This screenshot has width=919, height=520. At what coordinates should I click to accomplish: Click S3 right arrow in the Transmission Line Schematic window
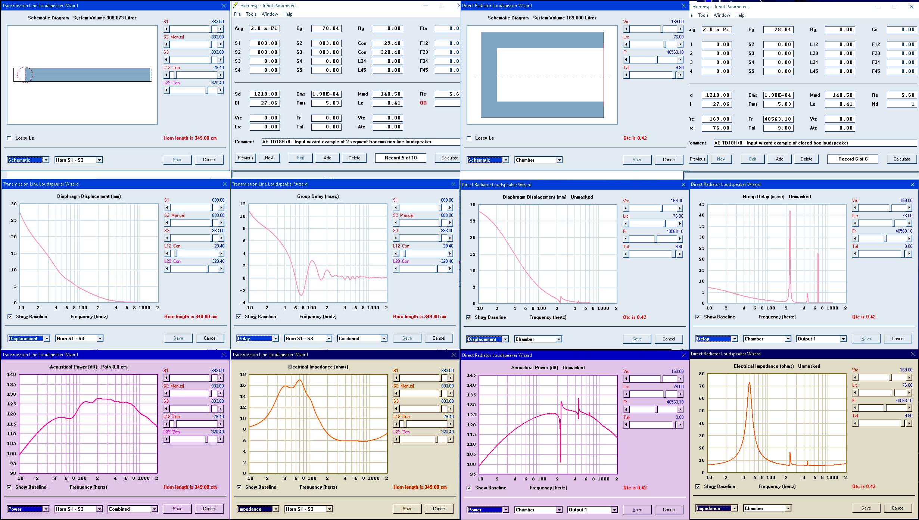(x=221, y=59)
